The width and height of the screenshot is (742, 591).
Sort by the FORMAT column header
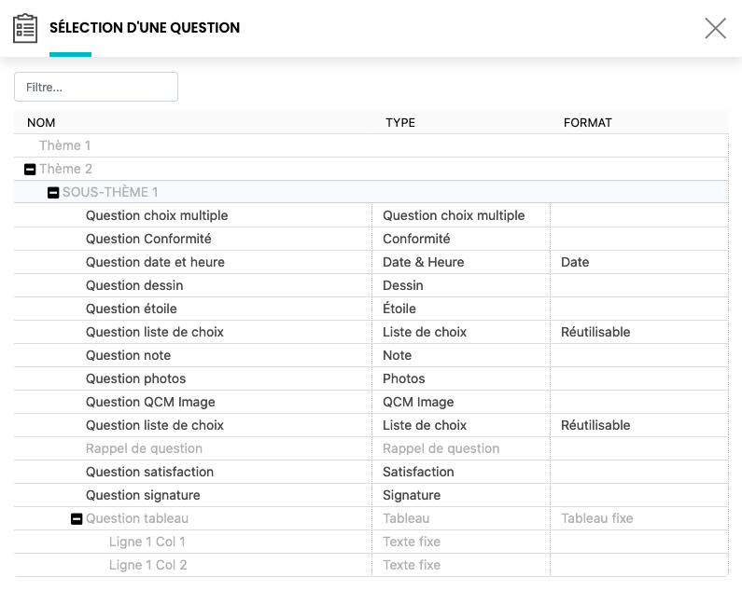click(x=587, y=122)
